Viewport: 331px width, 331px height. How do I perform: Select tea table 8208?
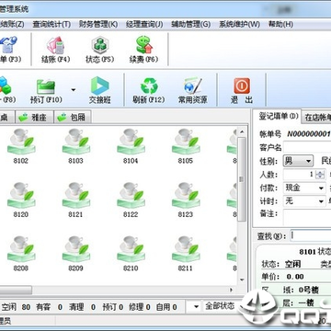tap(21, 254)
